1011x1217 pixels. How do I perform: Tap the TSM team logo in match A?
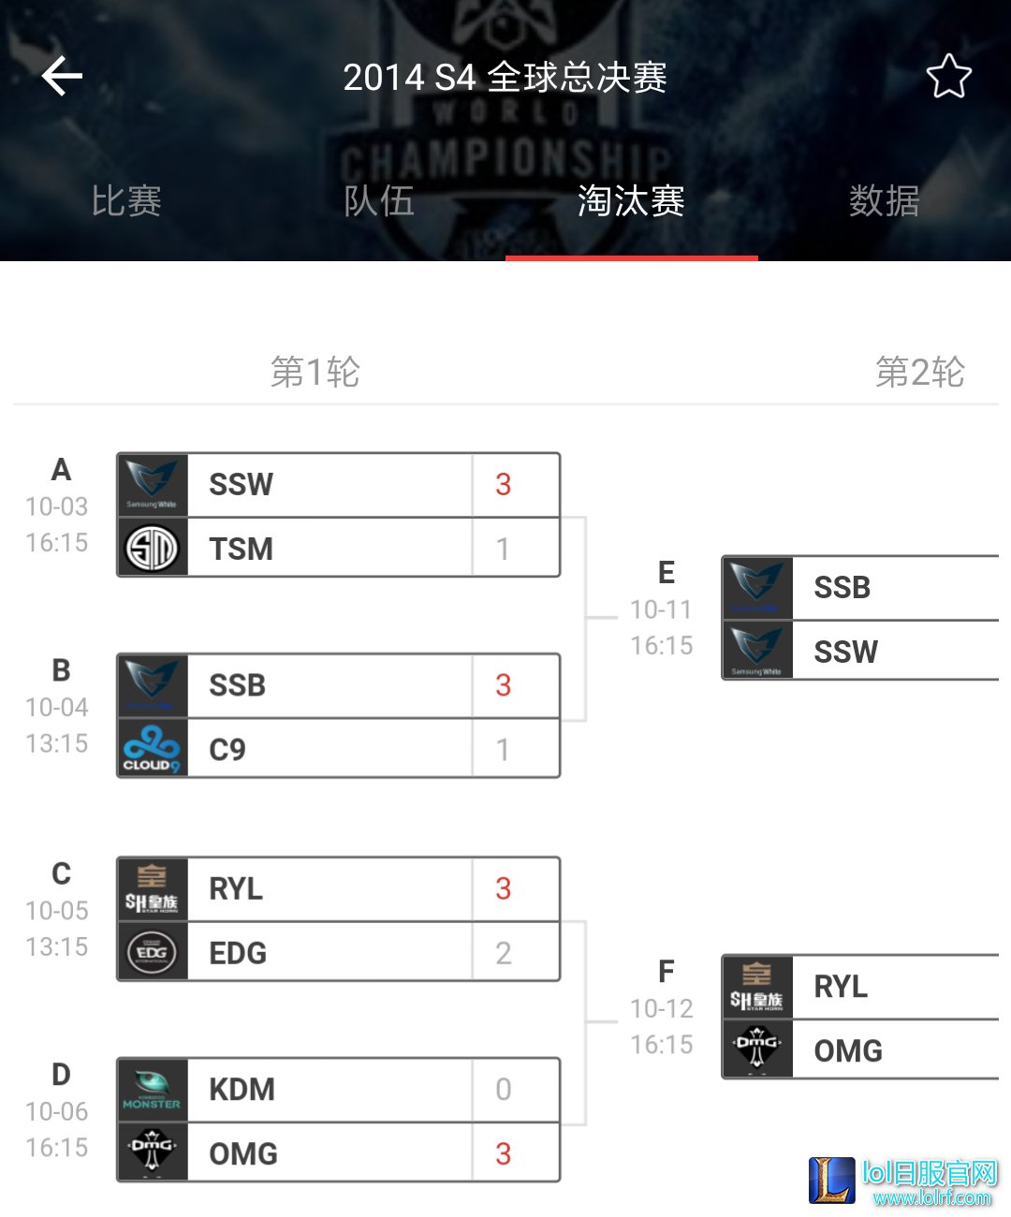(153, 548)
